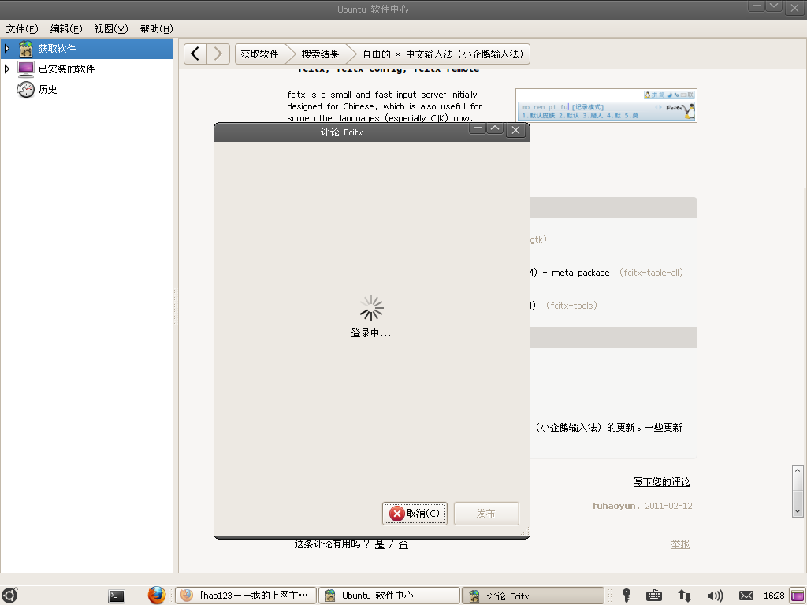Open the 视图(V) menu
This screenshot has width=807, height=605.
pos(110,29)
